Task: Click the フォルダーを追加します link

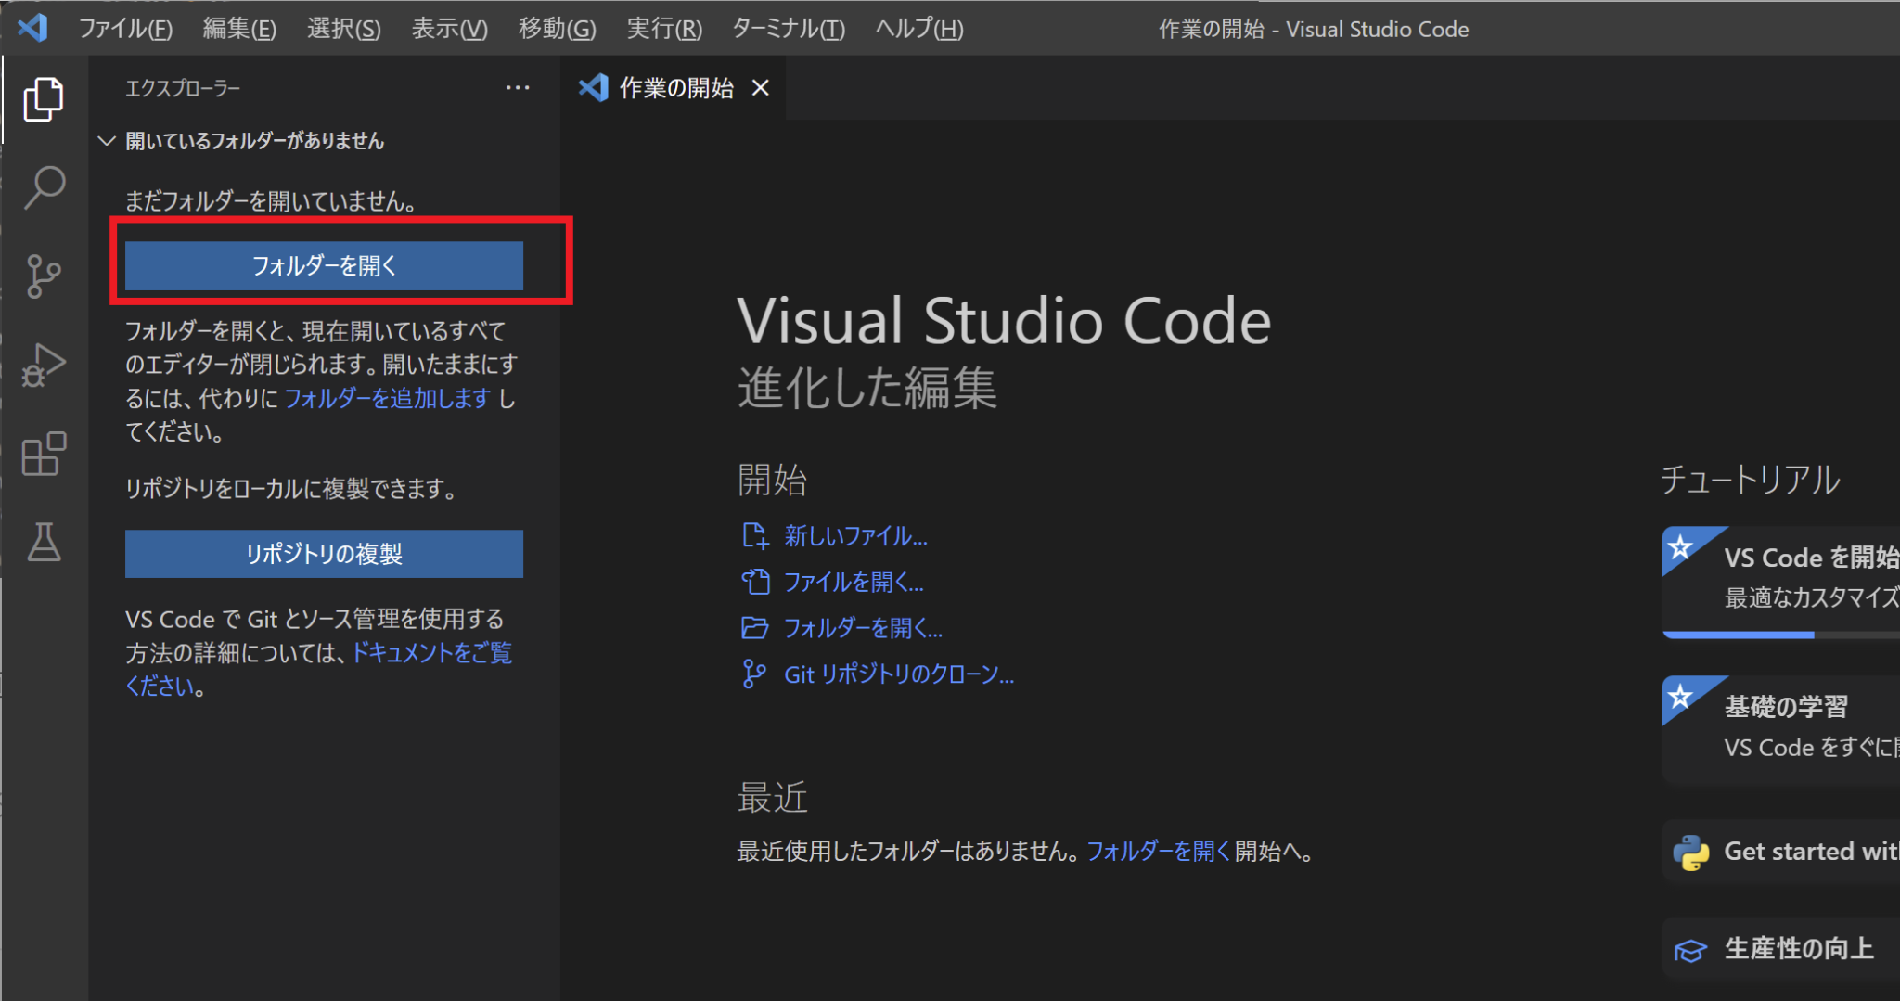Action: [388, 398]
